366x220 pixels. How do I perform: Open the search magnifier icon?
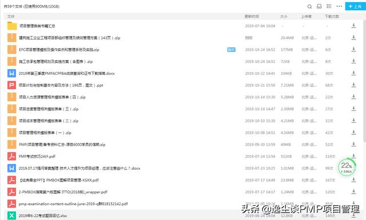(x=309, y=6)
